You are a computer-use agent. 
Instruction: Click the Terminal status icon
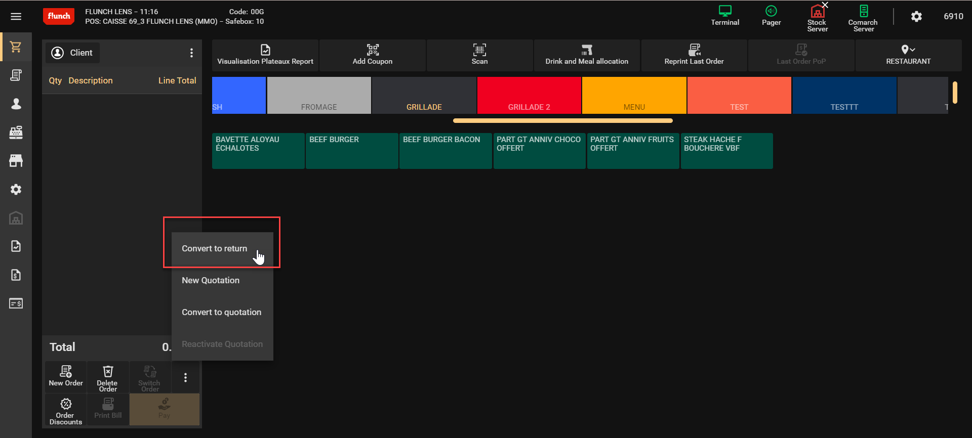(x=724, y=11)
